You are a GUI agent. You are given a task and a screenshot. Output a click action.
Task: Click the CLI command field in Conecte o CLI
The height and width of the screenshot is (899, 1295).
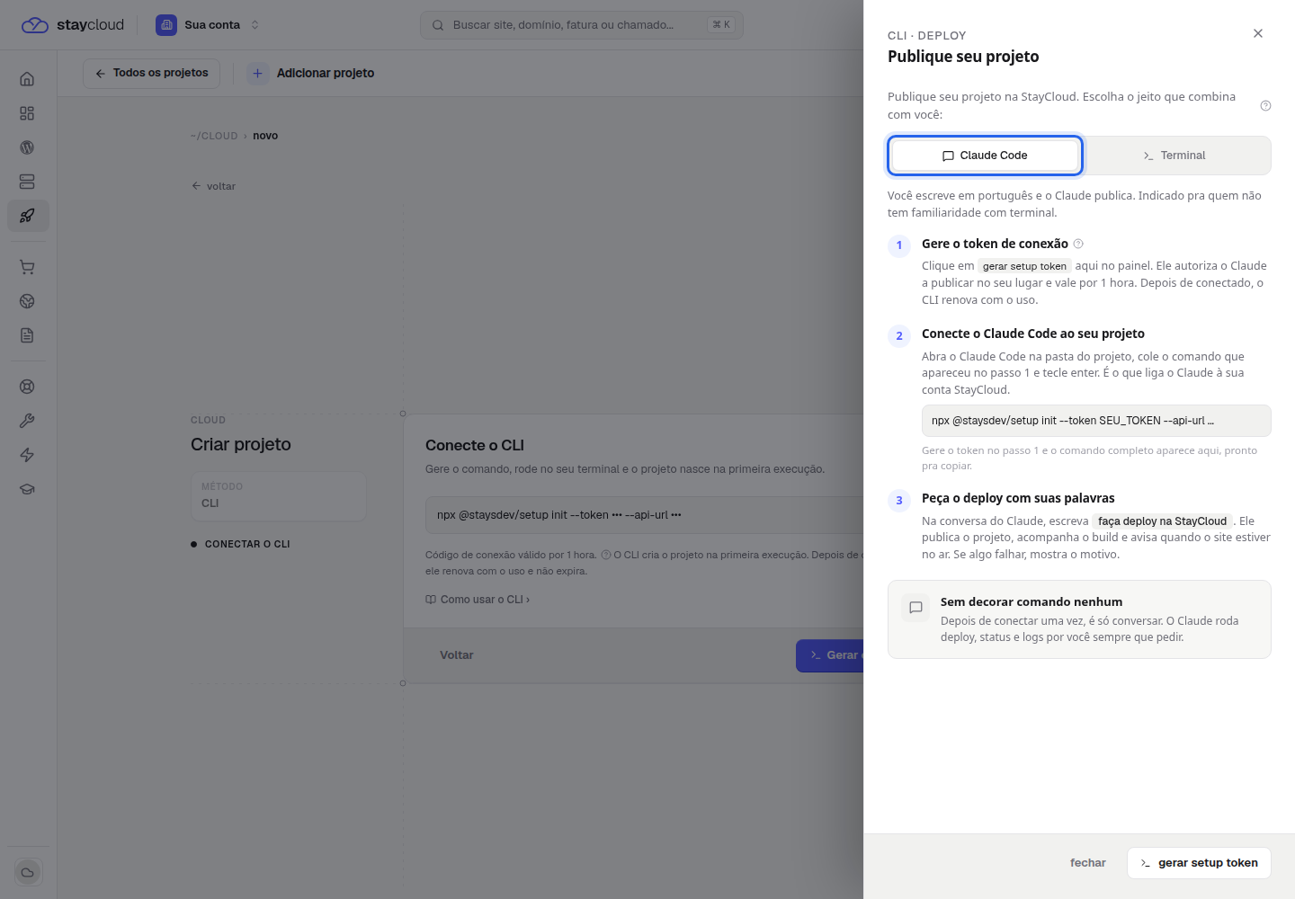[644, 515]
